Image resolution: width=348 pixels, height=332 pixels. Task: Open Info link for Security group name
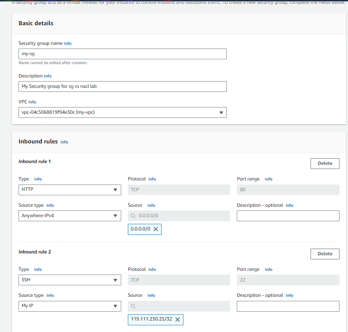[68, 43]
